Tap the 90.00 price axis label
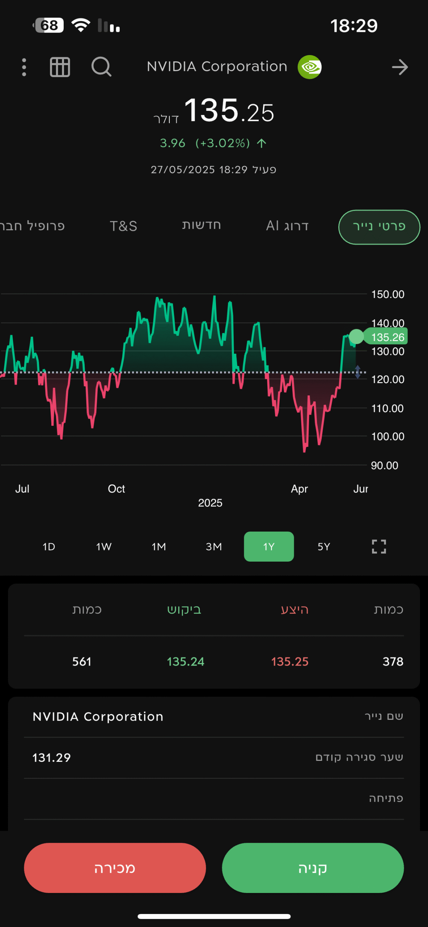 click(385, 465)
